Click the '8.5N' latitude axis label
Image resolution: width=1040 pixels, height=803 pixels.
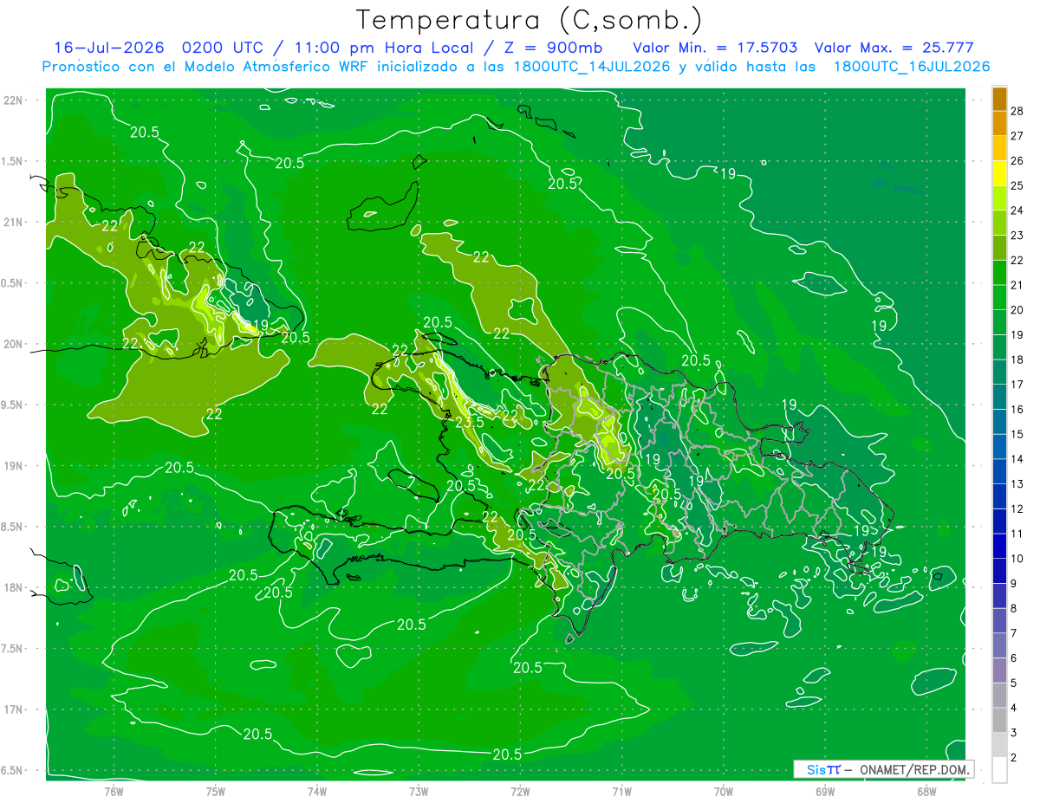[13, 527]
